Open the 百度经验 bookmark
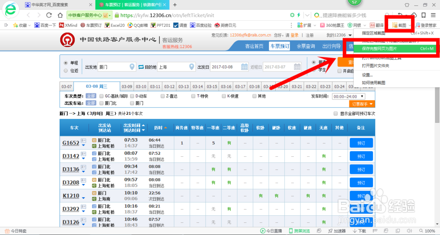 201,25
